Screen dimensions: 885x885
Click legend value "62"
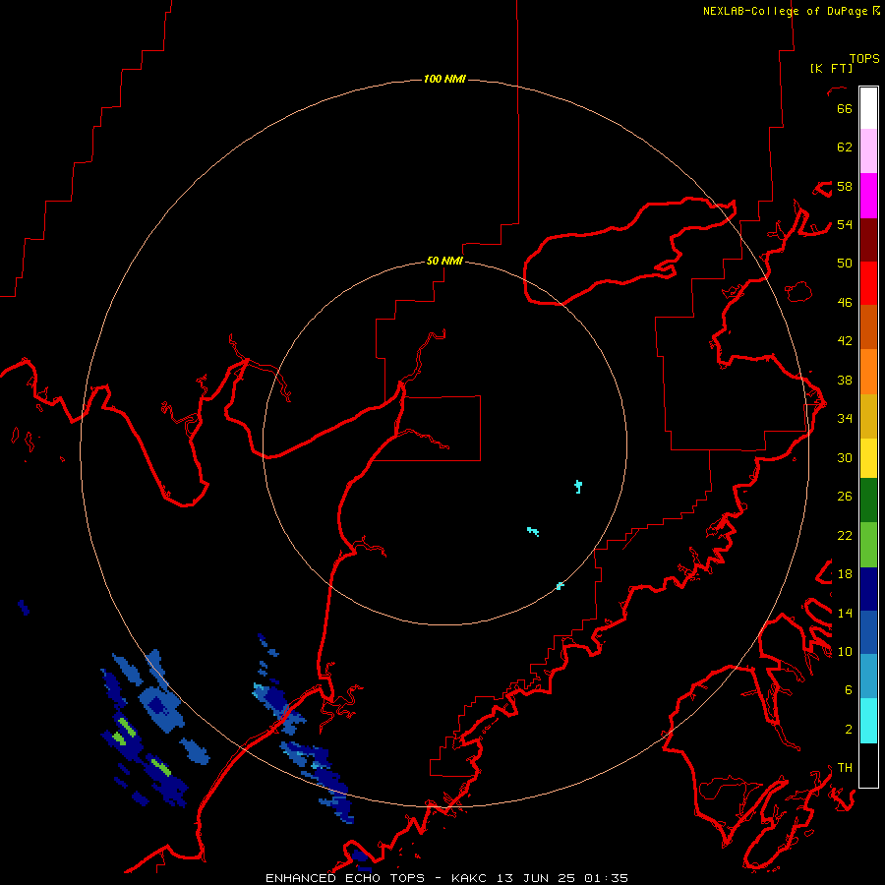click(x=845, y=147)
